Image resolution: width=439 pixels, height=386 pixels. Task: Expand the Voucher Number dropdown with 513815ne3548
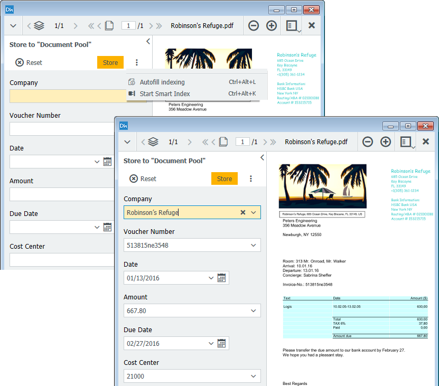254,245
